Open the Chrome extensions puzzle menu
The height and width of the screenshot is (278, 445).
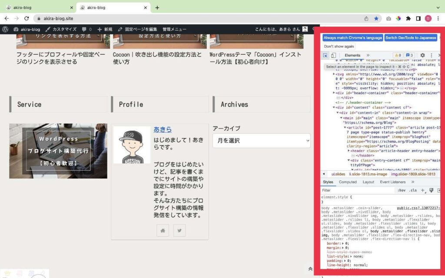click(408, 18)
